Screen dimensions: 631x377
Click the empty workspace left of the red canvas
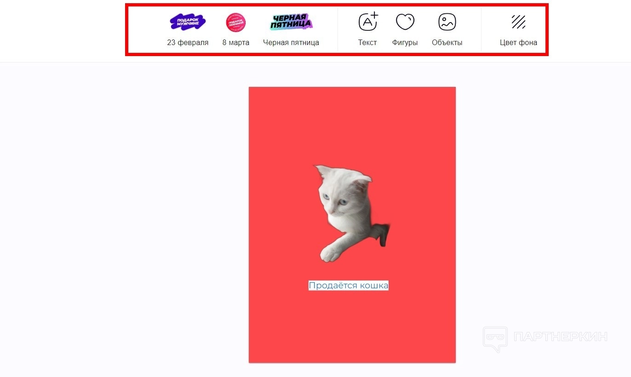click(x=124, y=221)
